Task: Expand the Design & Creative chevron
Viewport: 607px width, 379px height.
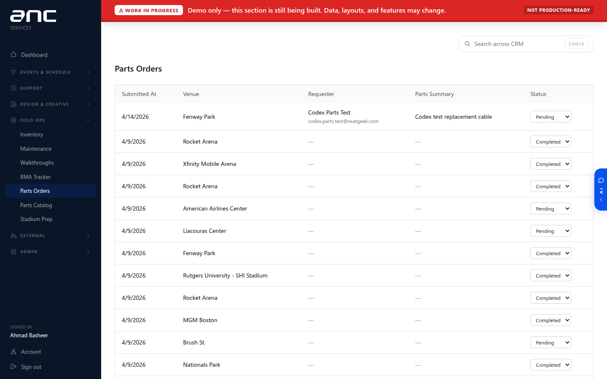Action: pyautogui.click(x=88, y=104)
